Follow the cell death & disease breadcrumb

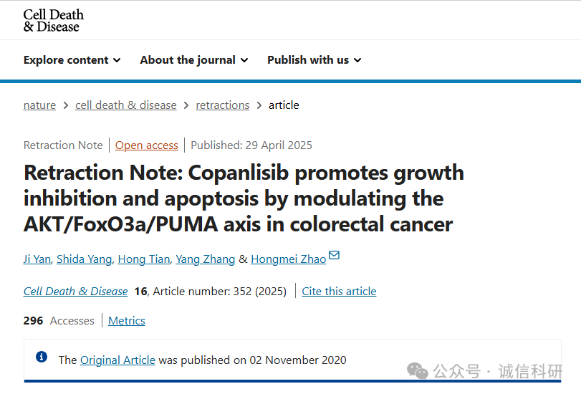[126, 105]
